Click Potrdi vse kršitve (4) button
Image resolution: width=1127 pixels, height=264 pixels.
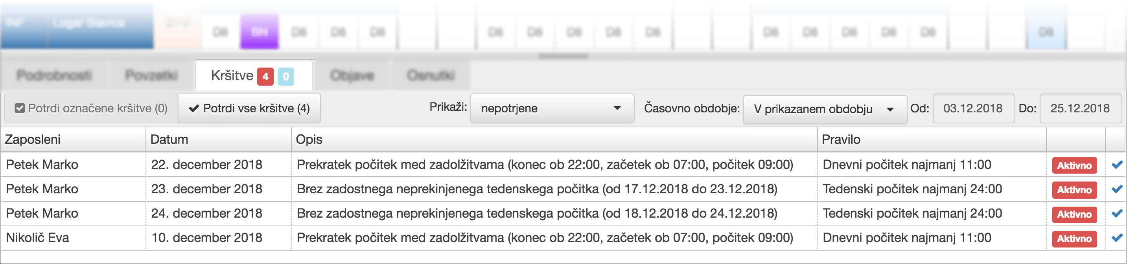click(x=249, y=108)
